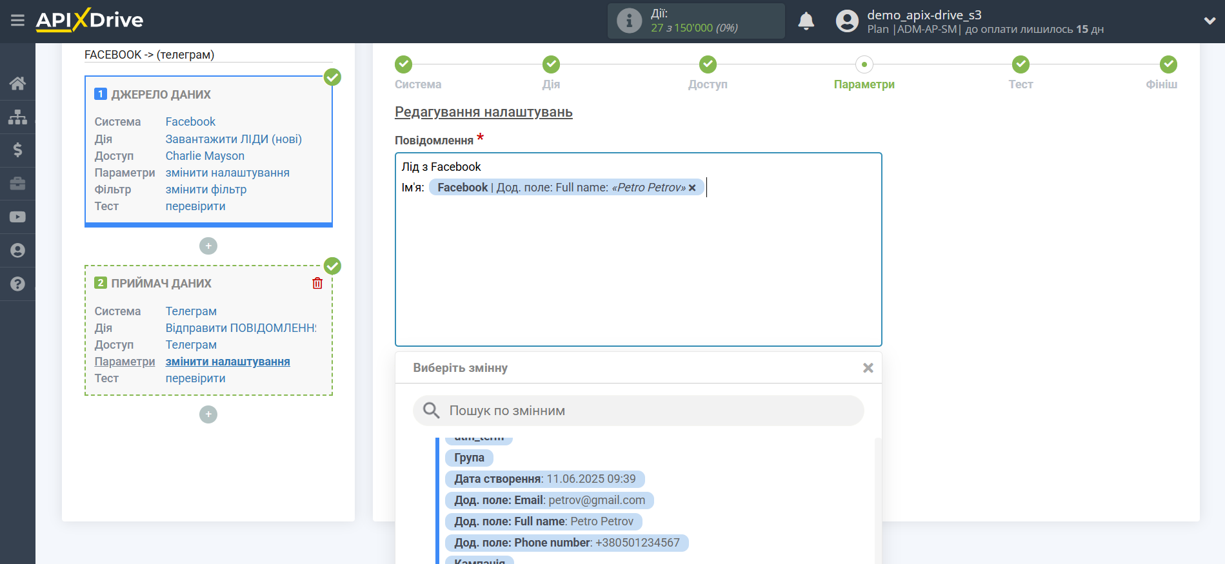Click the ПРИЙМАЧ ДАНИХ block header
This screenshot has height=564, width=1225.
click(161, 284)
